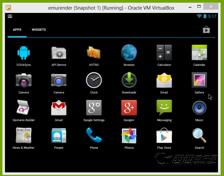This screenshot has height=176, width=224.
Task: Launch the Music speaker icon
Action: point(199,108)
